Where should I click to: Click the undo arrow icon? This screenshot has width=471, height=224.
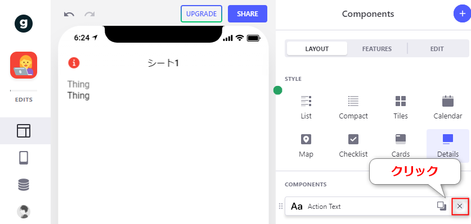69,14
